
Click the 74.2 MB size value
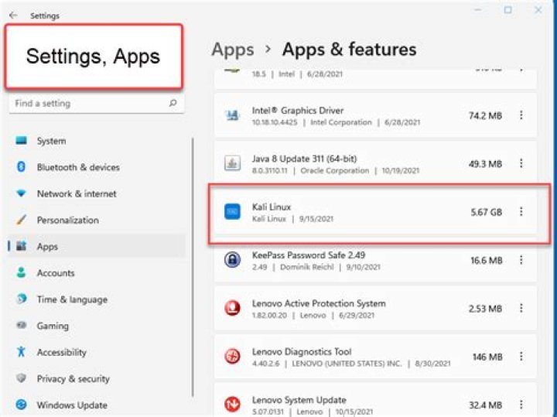485,116
